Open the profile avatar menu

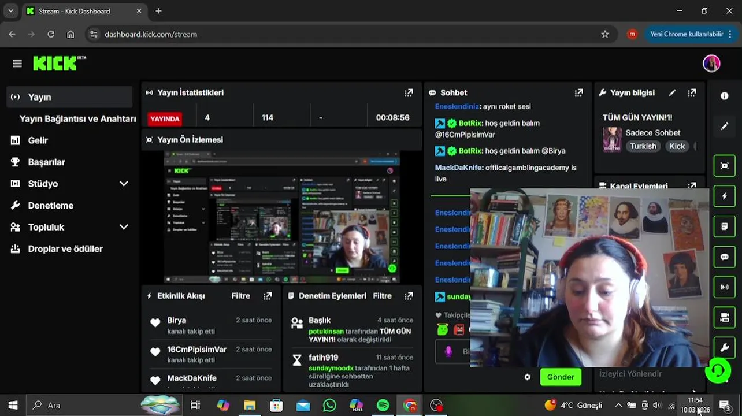click(711, 64)
